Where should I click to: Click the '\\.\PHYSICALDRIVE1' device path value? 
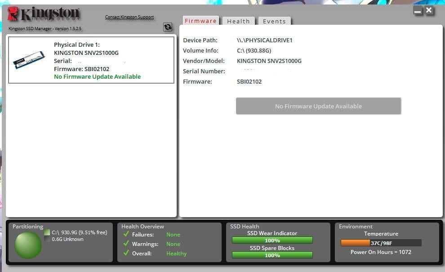(264, 40)
